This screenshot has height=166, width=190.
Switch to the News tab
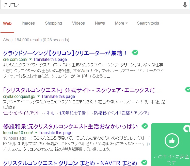100,23
